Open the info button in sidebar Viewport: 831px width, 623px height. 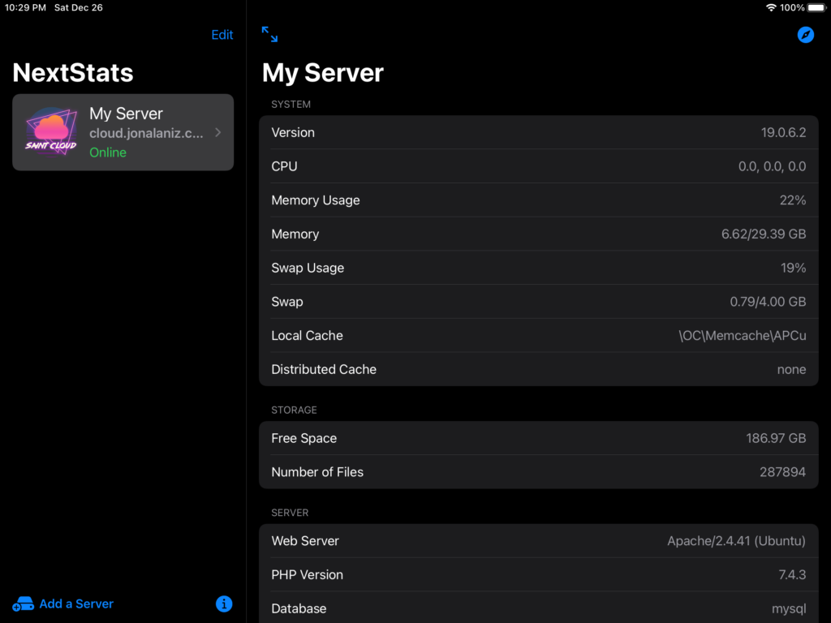(224, 604)
